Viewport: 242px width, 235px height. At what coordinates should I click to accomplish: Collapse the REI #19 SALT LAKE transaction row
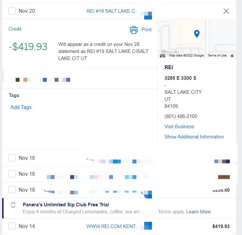[x=112, y=11]
